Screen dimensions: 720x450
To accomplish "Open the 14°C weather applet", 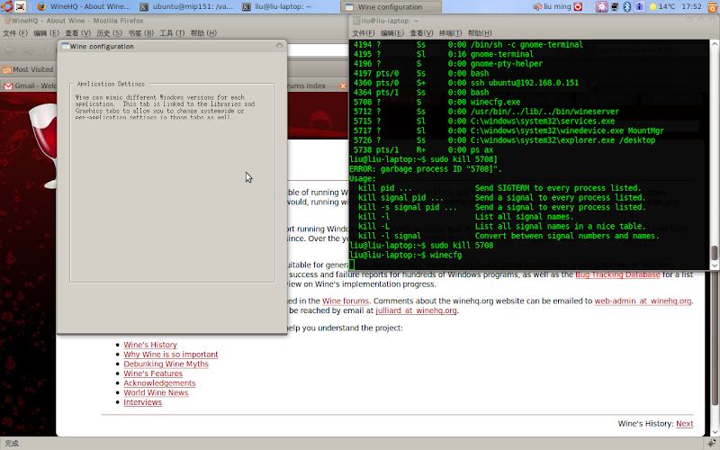I will coord(661,6).
